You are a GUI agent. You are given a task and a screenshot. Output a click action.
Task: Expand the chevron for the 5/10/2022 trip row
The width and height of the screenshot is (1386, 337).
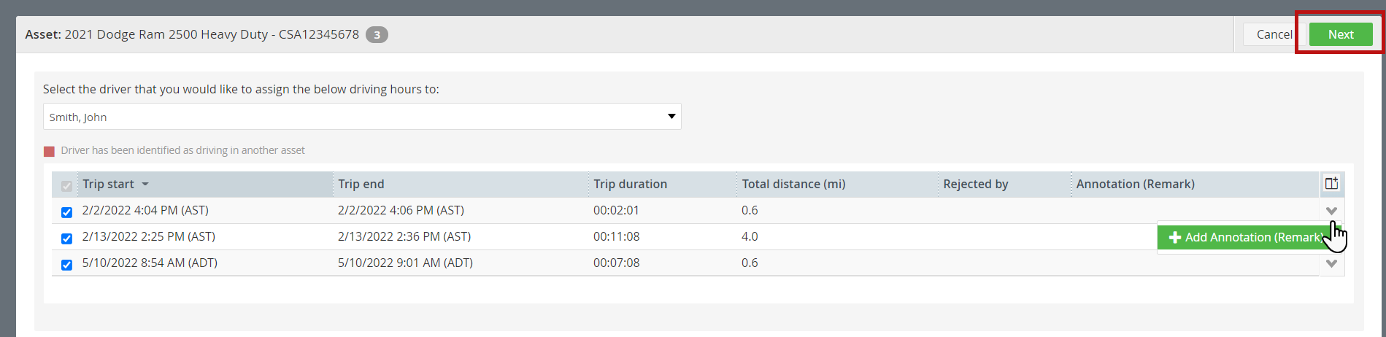1331,263
